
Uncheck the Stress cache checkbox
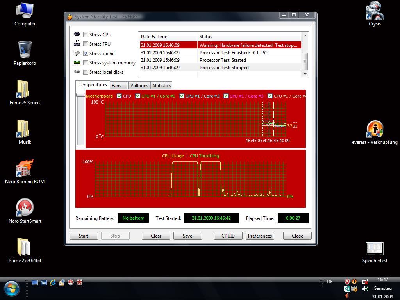click(86, 53)
